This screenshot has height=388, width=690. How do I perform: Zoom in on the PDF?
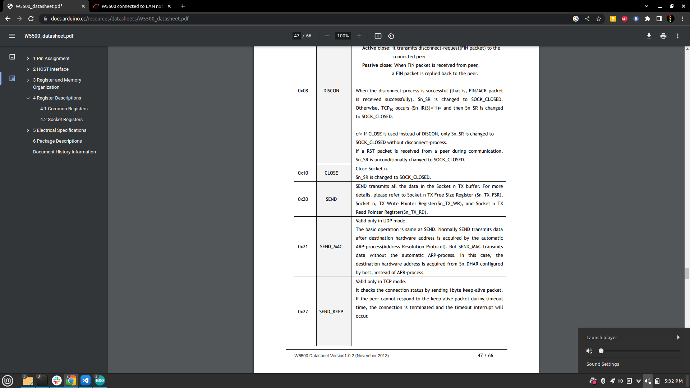[359, 36]
